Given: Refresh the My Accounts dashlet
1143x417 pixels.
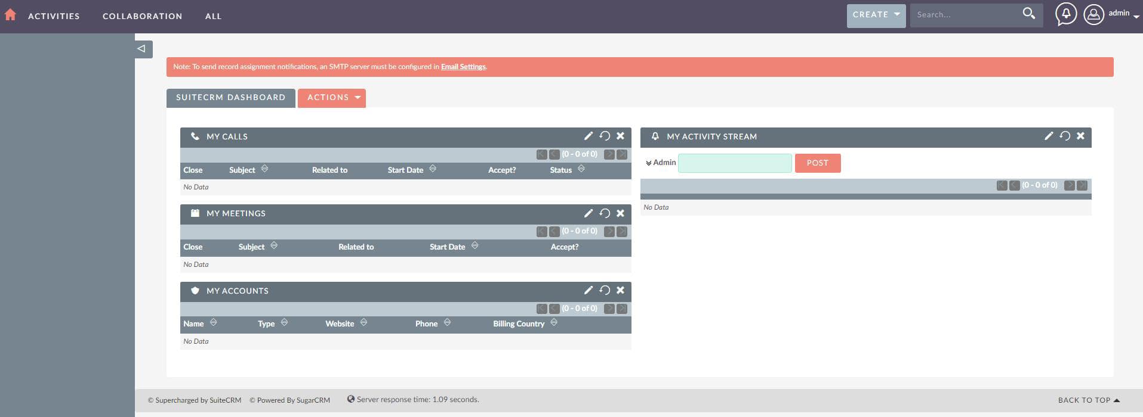Looking at the screenshot, I should click(605, 290).
